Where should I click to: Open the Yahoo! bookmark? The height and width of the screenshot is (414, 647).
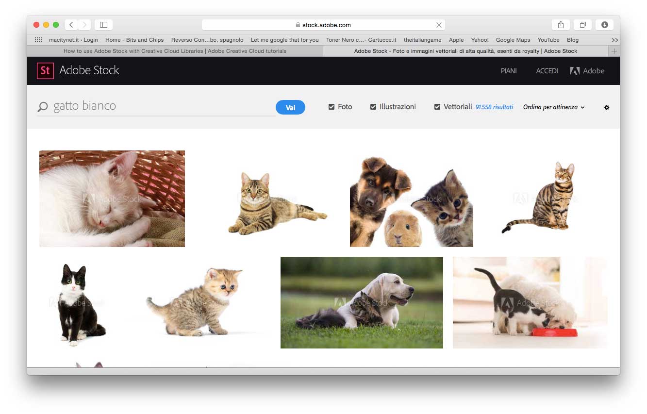[480, 40]
